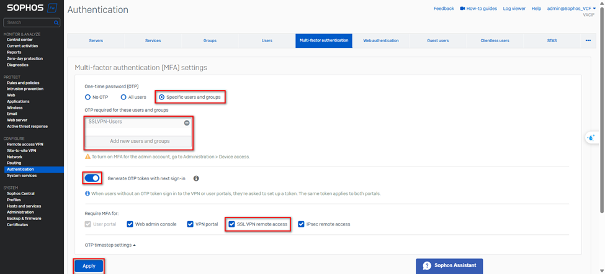
Task: Expand OTP timestep settings
Action: [x=110, y=245]
